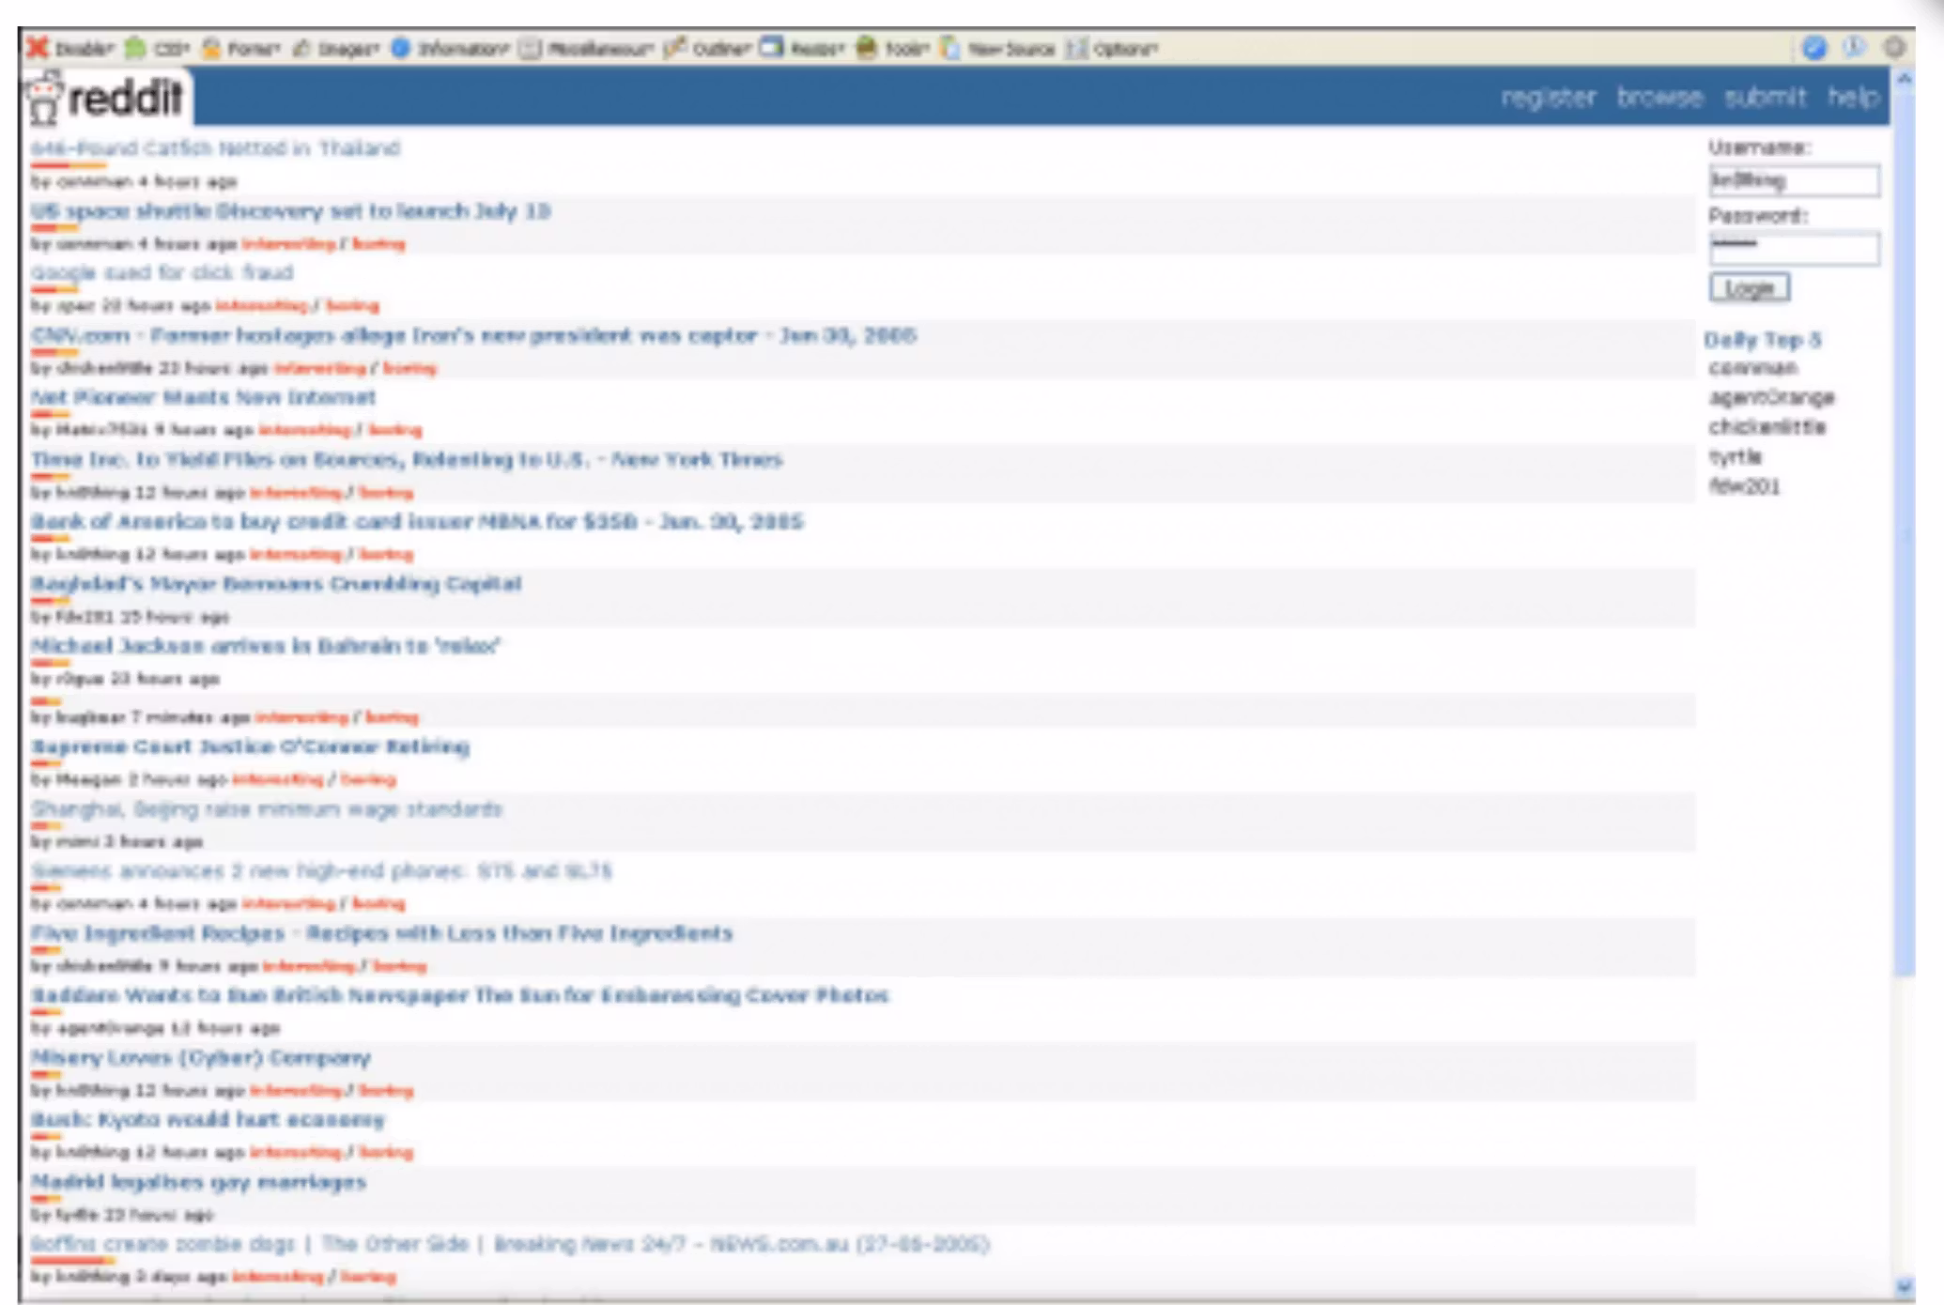
Task: Click the Images toolbar icon
Action: coord(303,48)
